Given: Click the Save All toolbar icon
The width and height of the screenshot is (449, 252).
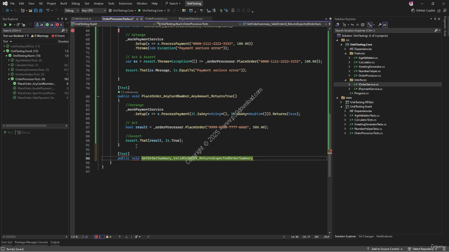Looking at the screenshot, I should (41, 10).
